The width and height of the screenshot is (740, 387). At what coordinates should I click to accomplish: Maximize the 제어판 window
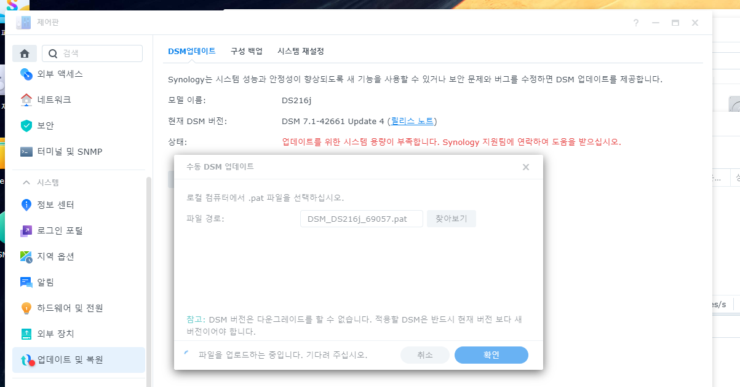675,23
